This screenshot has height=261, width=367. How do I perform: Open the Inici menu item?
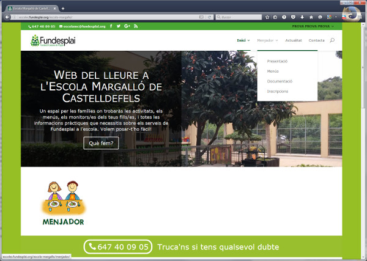pos(243,40)
